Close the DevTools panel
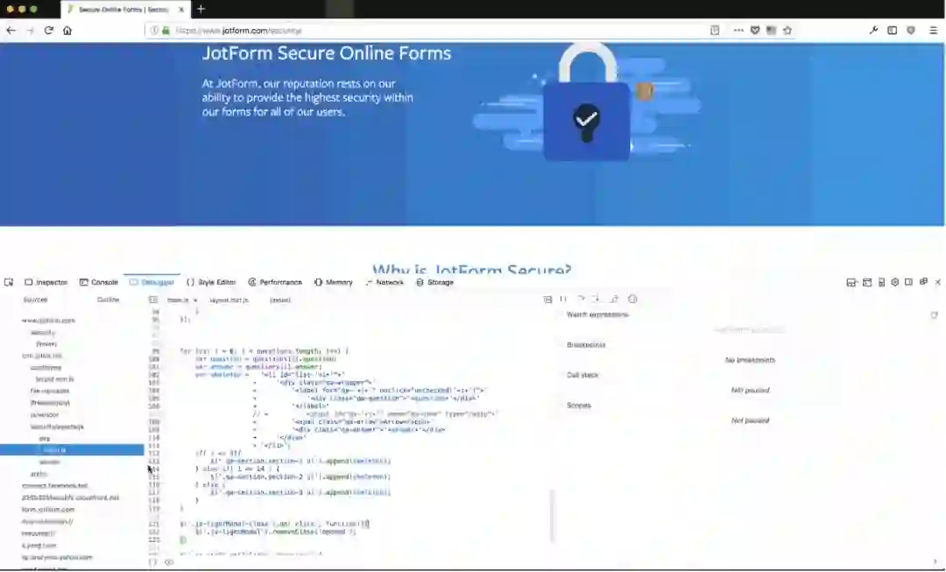 point(937,282)
